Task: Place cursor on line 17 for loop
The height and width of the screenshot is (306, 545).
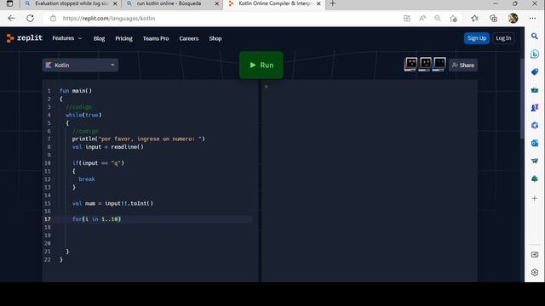Action: (x=96, y=219)
